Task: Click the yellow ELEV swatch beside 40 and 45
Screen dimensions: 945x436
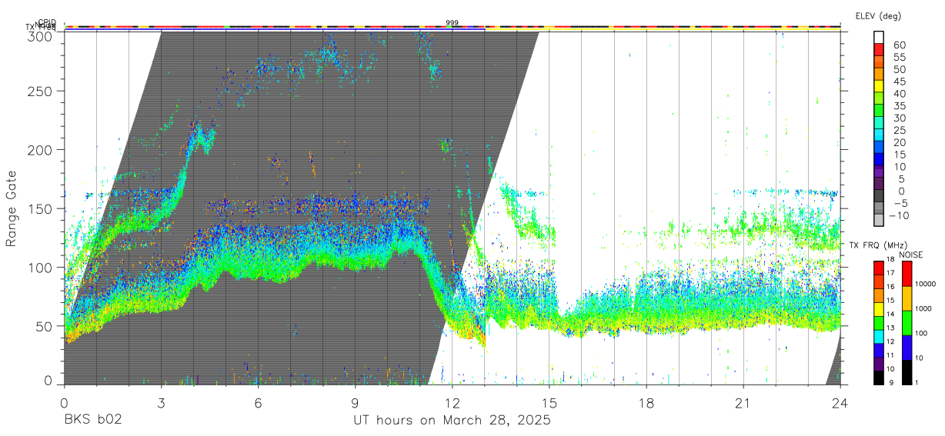Action: click(x=880, y=87)
